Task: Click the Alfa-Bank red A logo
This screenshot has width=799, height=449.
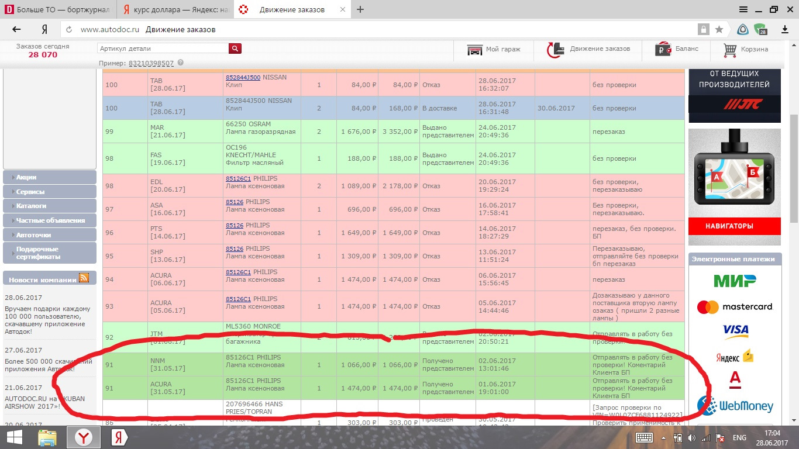Action: point(735,380)
